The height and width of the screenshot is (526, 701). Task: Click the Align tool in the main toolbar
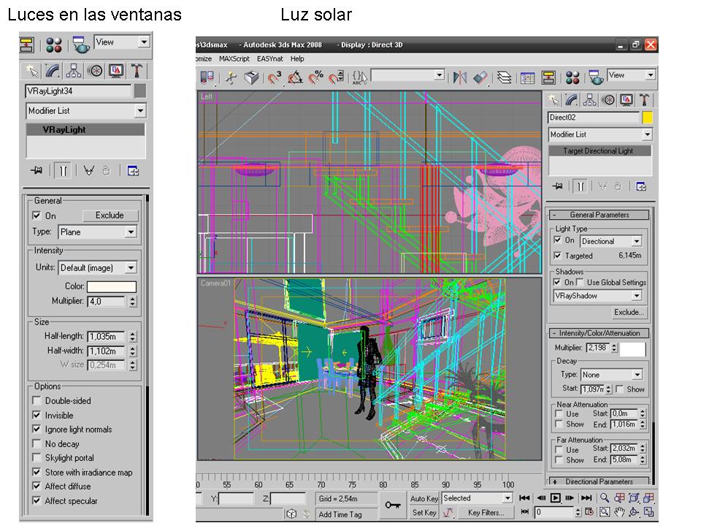[x=480, y=78]
